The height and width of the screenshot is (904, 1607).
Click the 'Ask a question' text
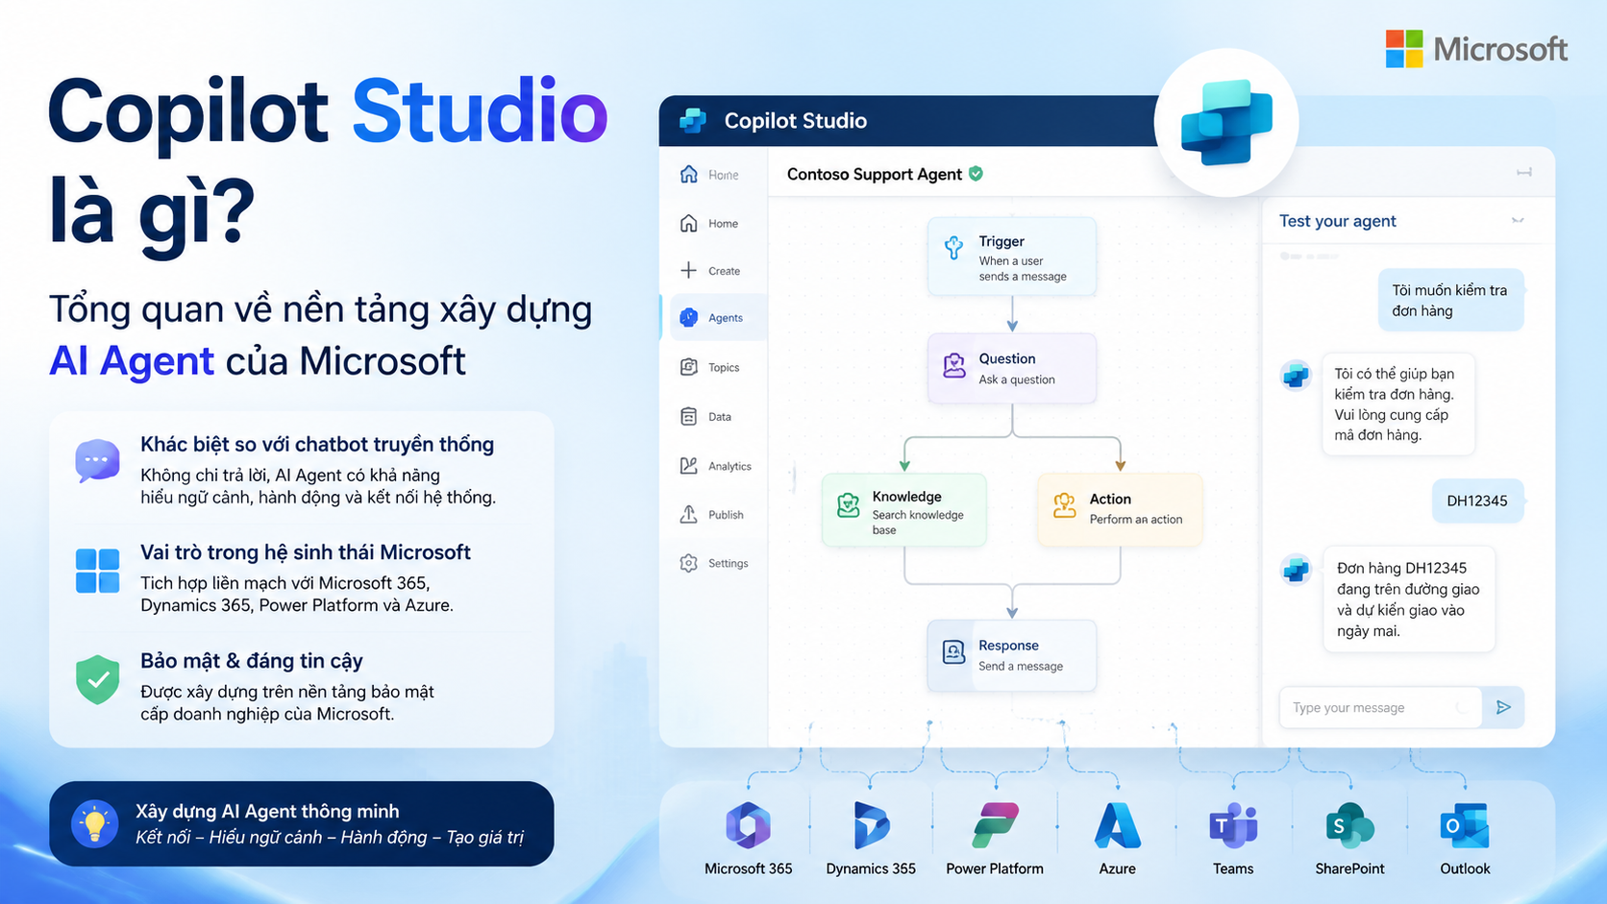[1017, 379]
